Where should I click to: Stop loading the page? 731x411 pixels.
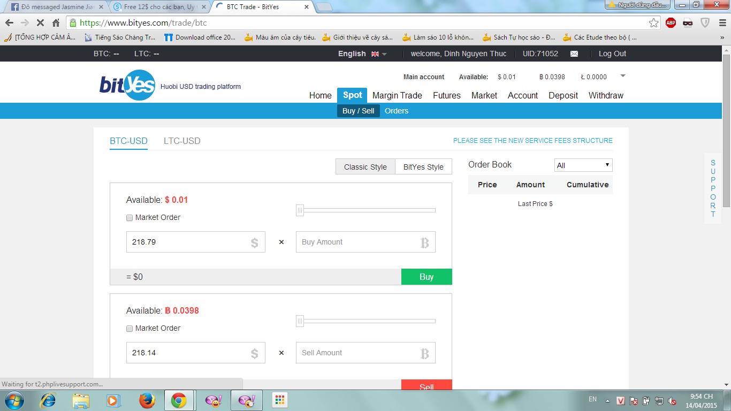[x=40, y=23]
